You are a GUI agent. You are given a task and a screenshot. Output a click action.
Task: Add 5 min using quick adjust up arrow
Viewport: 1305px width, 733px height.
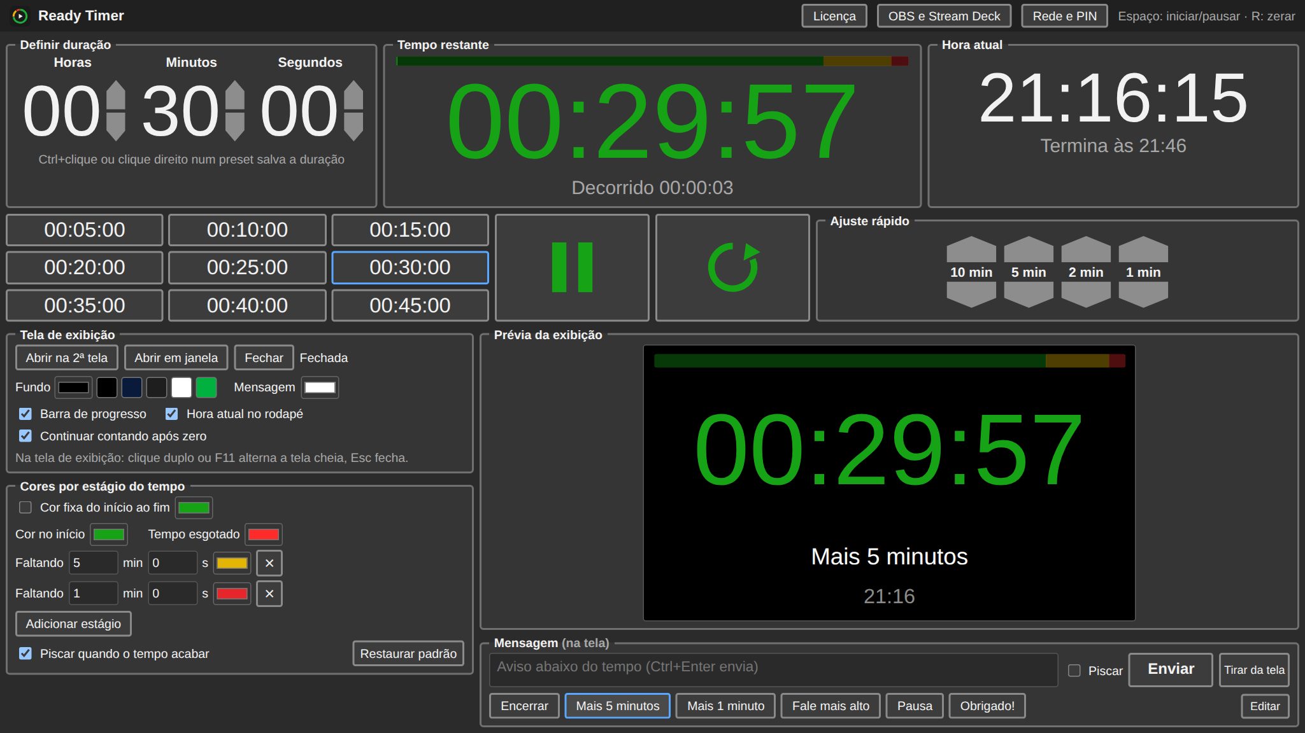(x=1029, y=249)
